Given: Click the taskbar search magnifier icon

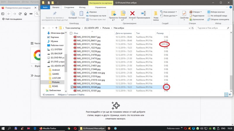Looking at the screenshot, I should 9,128.
